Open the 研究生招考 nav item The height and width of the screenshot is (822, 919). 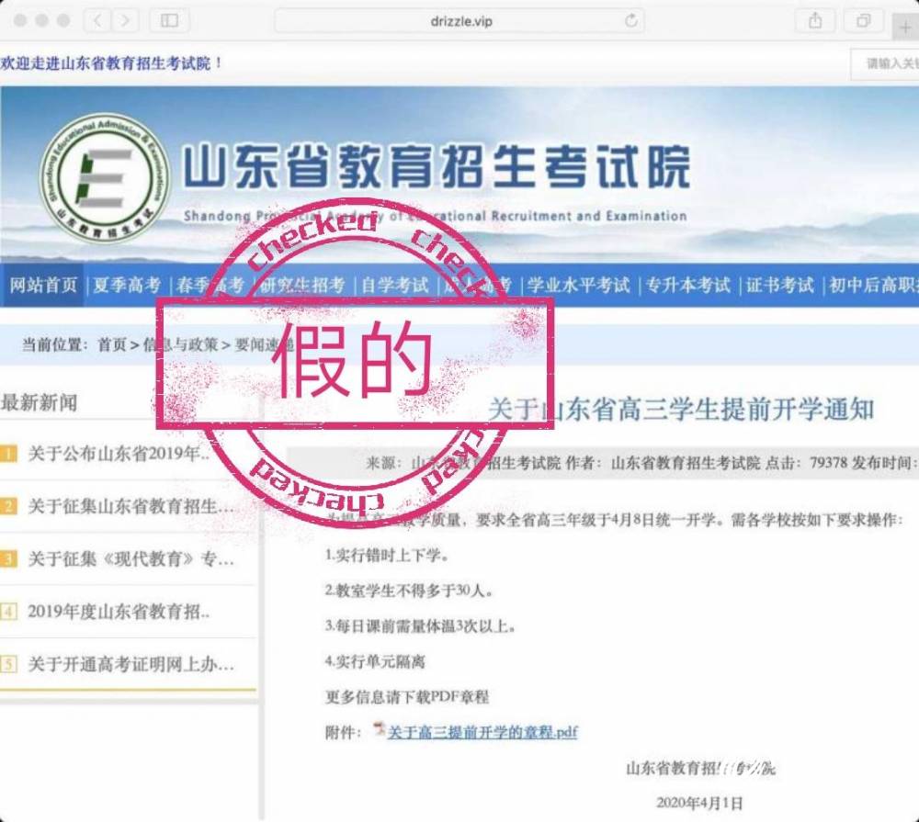click(301, 286)
